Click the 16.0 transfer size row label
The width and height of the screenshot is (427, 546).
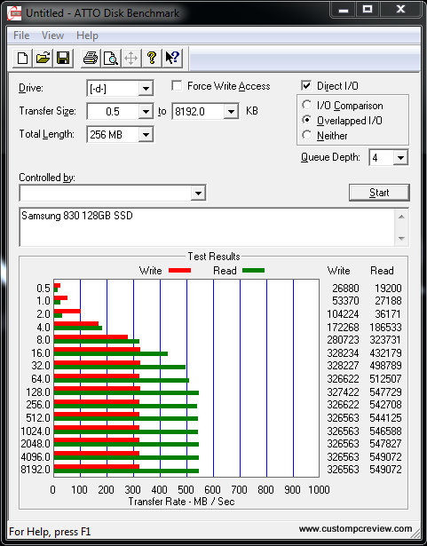click(x=41, y=353)
